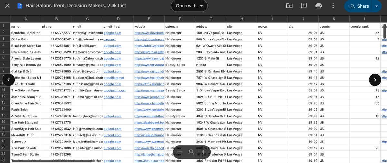This screenshot has height=163, width=387.
Task: Click the 'Atomic Style Lounge' name cell
Action: pos(25,58)
